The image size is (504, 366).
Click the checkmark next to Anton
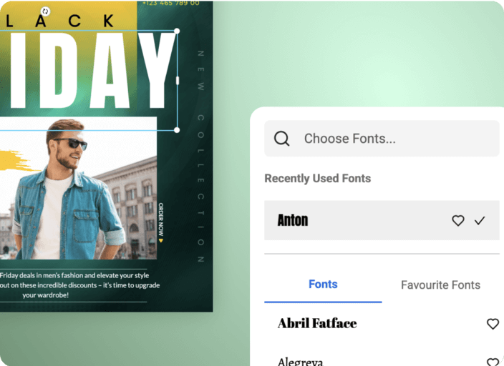tap(480, 221)
